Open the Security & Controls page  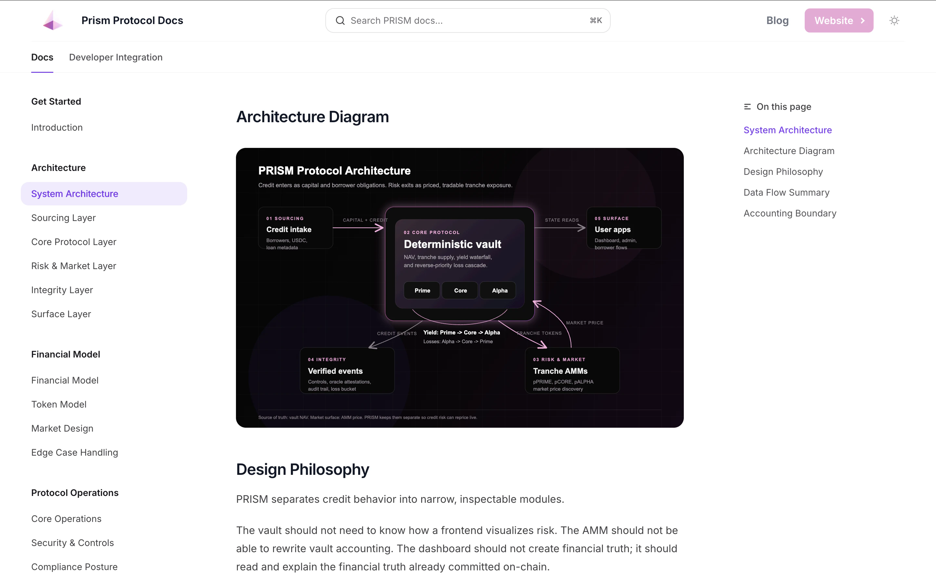pyautogui.click(x=73, y=543)
